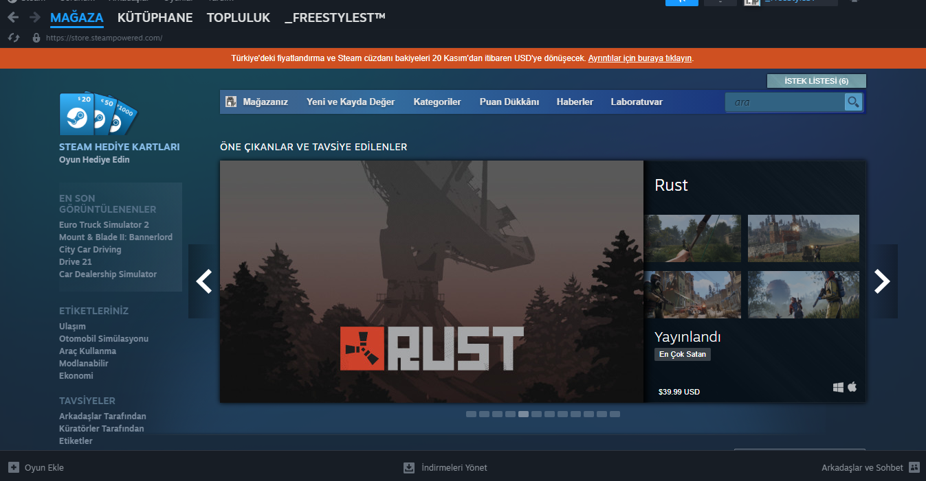View the Rust screenshot showing the walled base
926x481 pixels.
pos(804,238)
